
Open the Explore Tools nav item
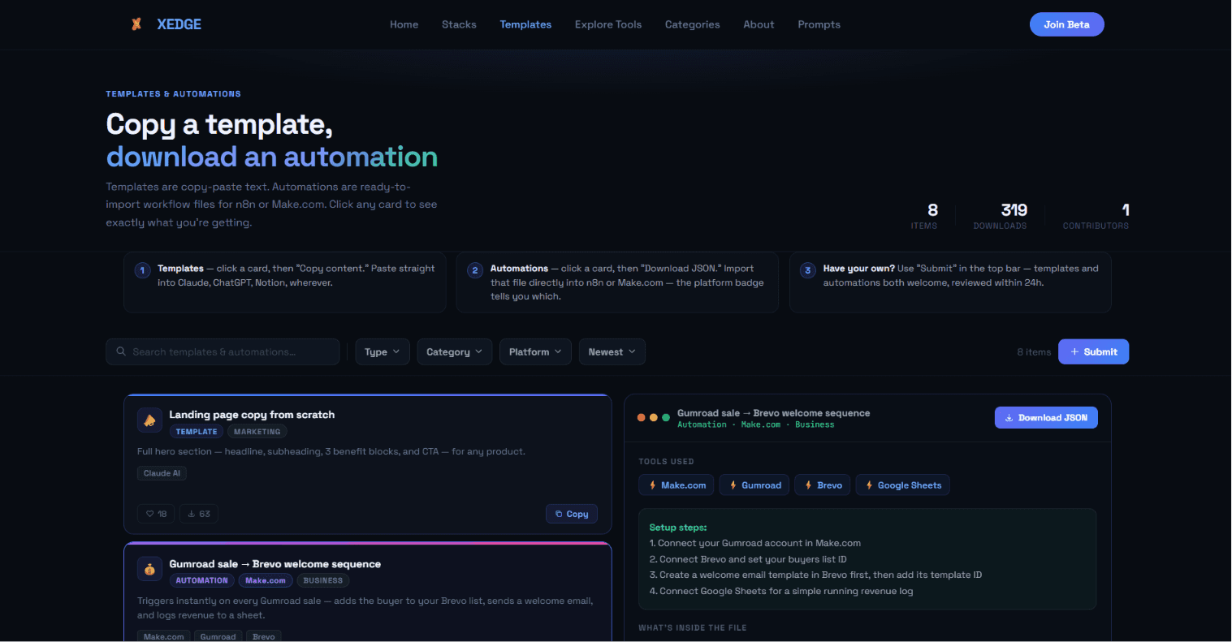tap(608, 24)
